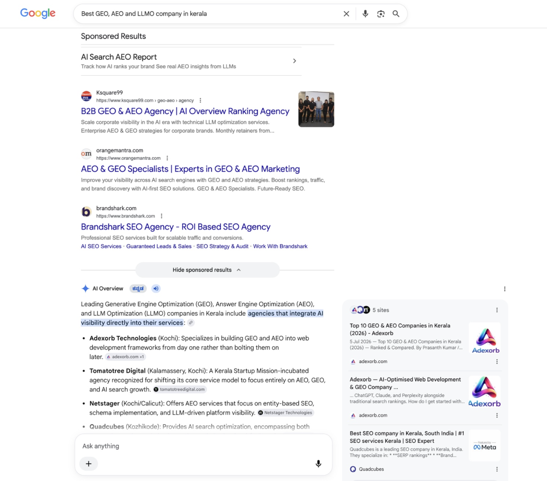Click the link icon after highlighted text
The image size is (547, 481).
click(x=191, y=323)
